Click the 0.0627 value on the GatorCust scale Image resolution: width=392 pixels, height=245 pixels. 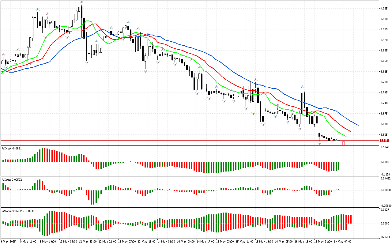pyautogui.click(x=385, y=210)
